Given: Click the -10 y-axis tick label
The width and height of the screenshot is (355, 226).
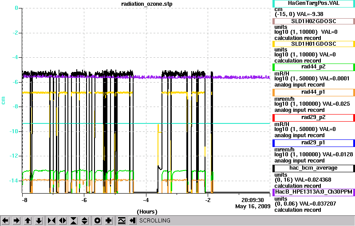Looking at the screenshot, I should [x=14, y=131].
